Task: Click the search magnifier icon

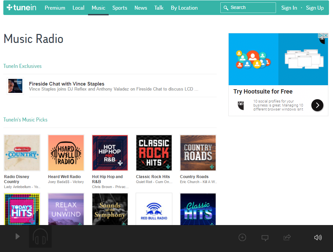Action: (x=226, y=8)
